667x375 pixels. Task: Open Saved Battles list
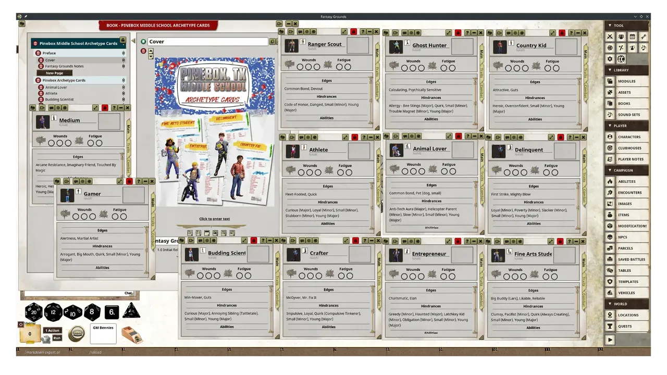point(627,259)
